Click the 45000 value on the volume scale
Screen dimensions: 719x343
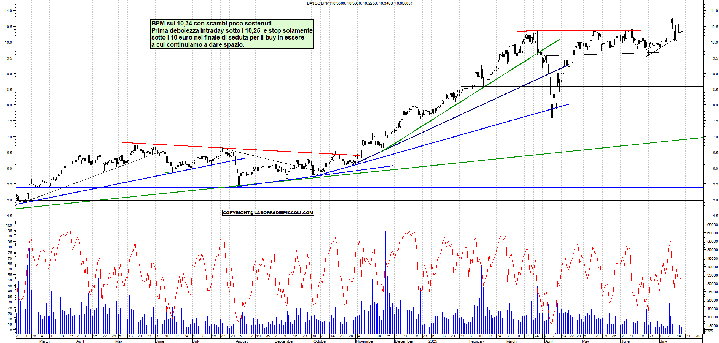click(713, 258)
